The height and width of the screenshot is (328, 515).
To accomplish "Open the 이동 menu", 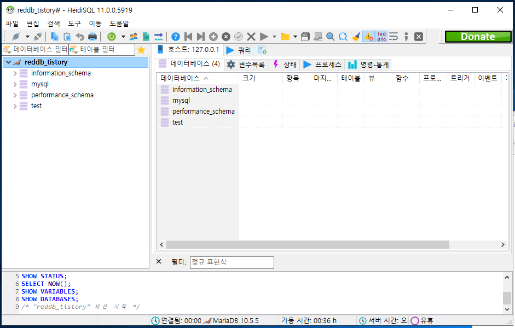I will (x=95, y=24).
